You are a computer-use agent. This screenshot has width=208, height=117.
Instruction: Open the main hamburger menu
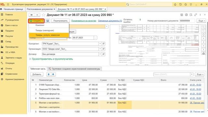[x=8, y=4]
